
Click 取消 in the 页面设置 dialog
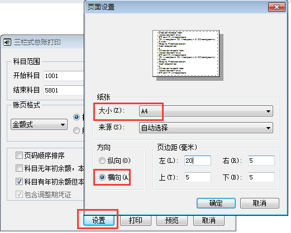pos(260,203)
